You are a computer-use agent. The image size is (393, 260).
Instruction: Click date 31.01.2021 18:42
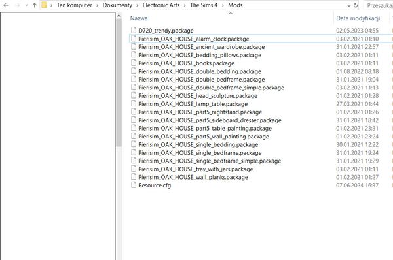[357, 120]
